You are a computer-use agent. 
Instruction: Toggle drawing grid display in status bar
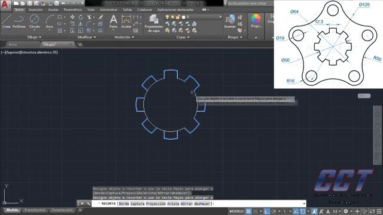pyautogui.click(x=249, y=211)
